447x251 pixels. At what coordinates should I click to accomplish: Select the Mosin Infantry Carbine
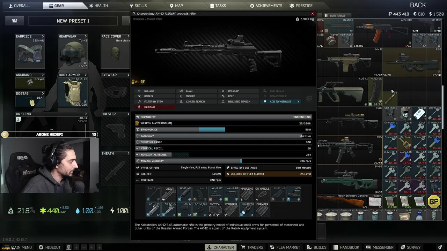pos(342,201)
